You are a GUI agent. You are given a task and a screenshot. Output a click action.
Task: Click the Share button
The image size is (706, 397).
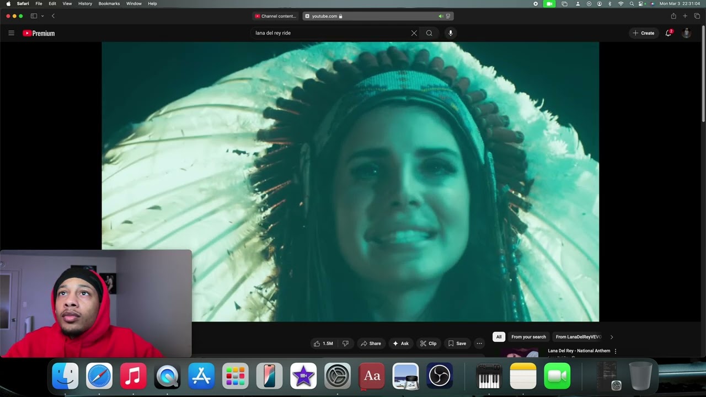point(371,344)
